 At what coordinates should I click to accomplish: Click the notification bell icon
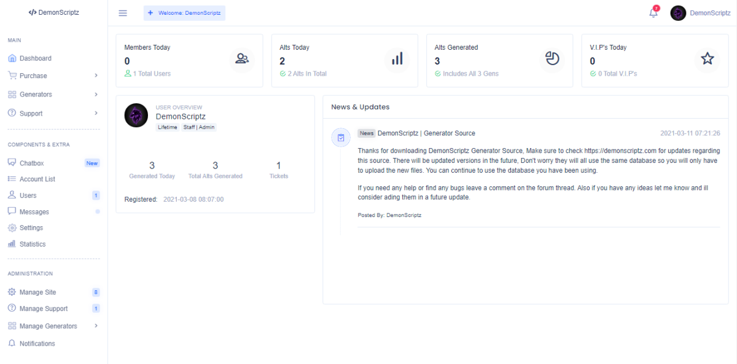pyautogui.click(x=653, y=13)
